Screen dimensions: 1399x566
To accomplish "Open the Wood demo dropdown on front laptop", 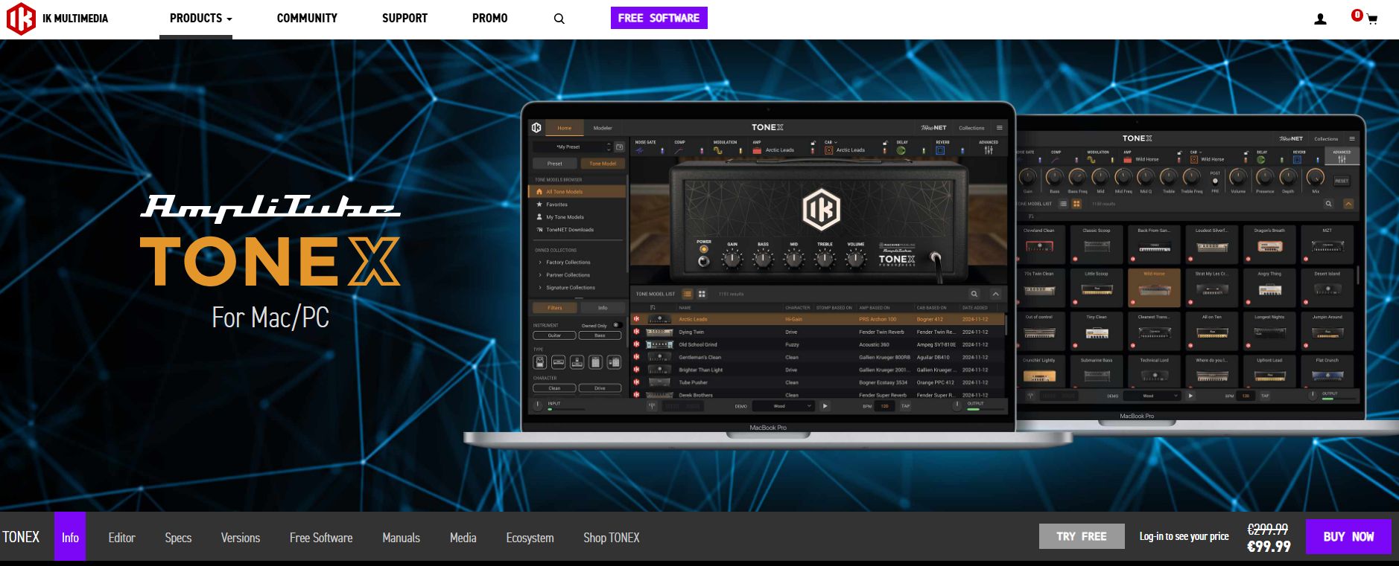I will tap(783, 406).
